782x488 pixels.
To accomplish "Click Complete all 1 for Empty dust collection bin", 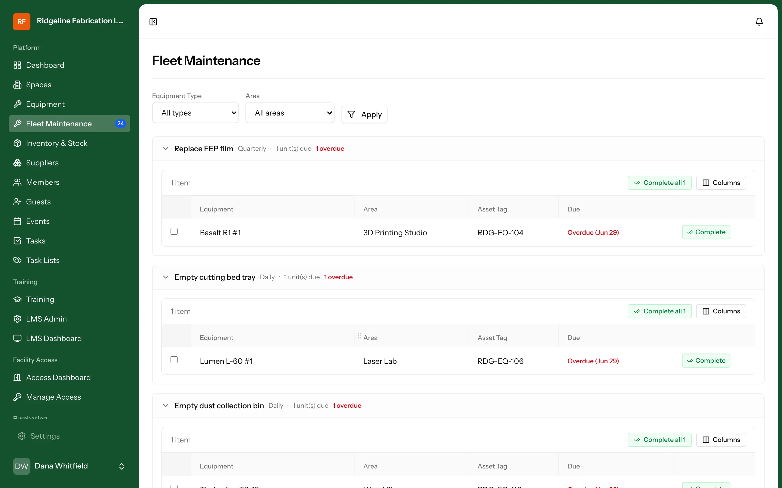I will 660,439.
